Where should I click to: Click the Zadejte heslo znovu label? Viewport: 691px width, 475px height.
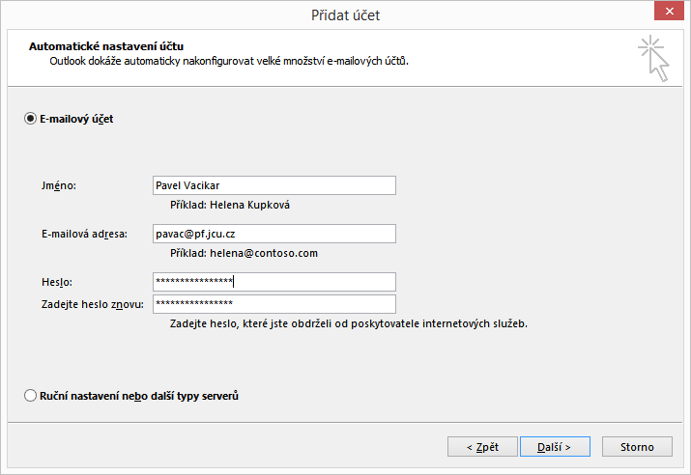point(93,305)
